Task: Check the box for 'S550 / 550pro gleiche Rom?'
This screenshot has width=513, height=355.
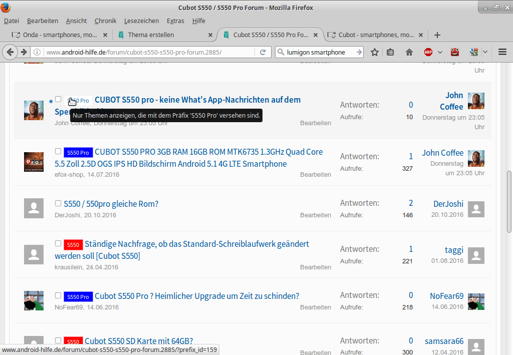Action: point(58,203)
